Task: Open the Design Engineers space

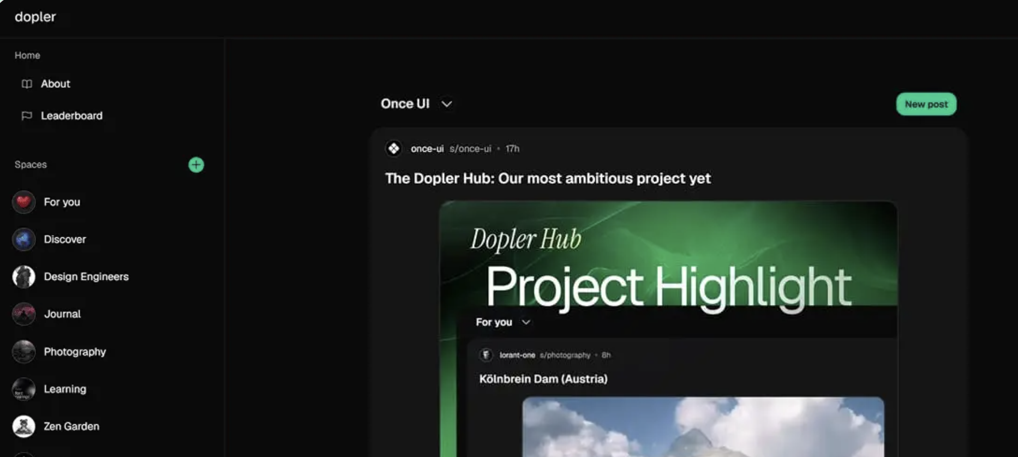Action: click(x=86, y=276)
